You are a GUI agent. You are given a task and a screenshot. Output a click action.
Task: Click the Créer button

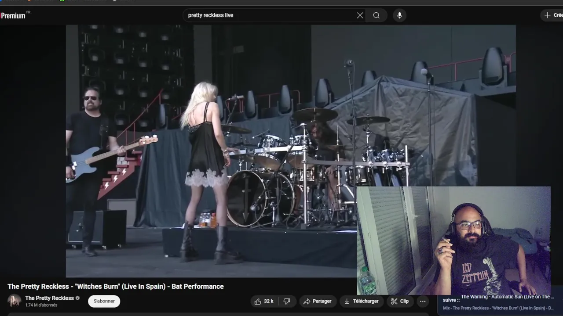552,15
